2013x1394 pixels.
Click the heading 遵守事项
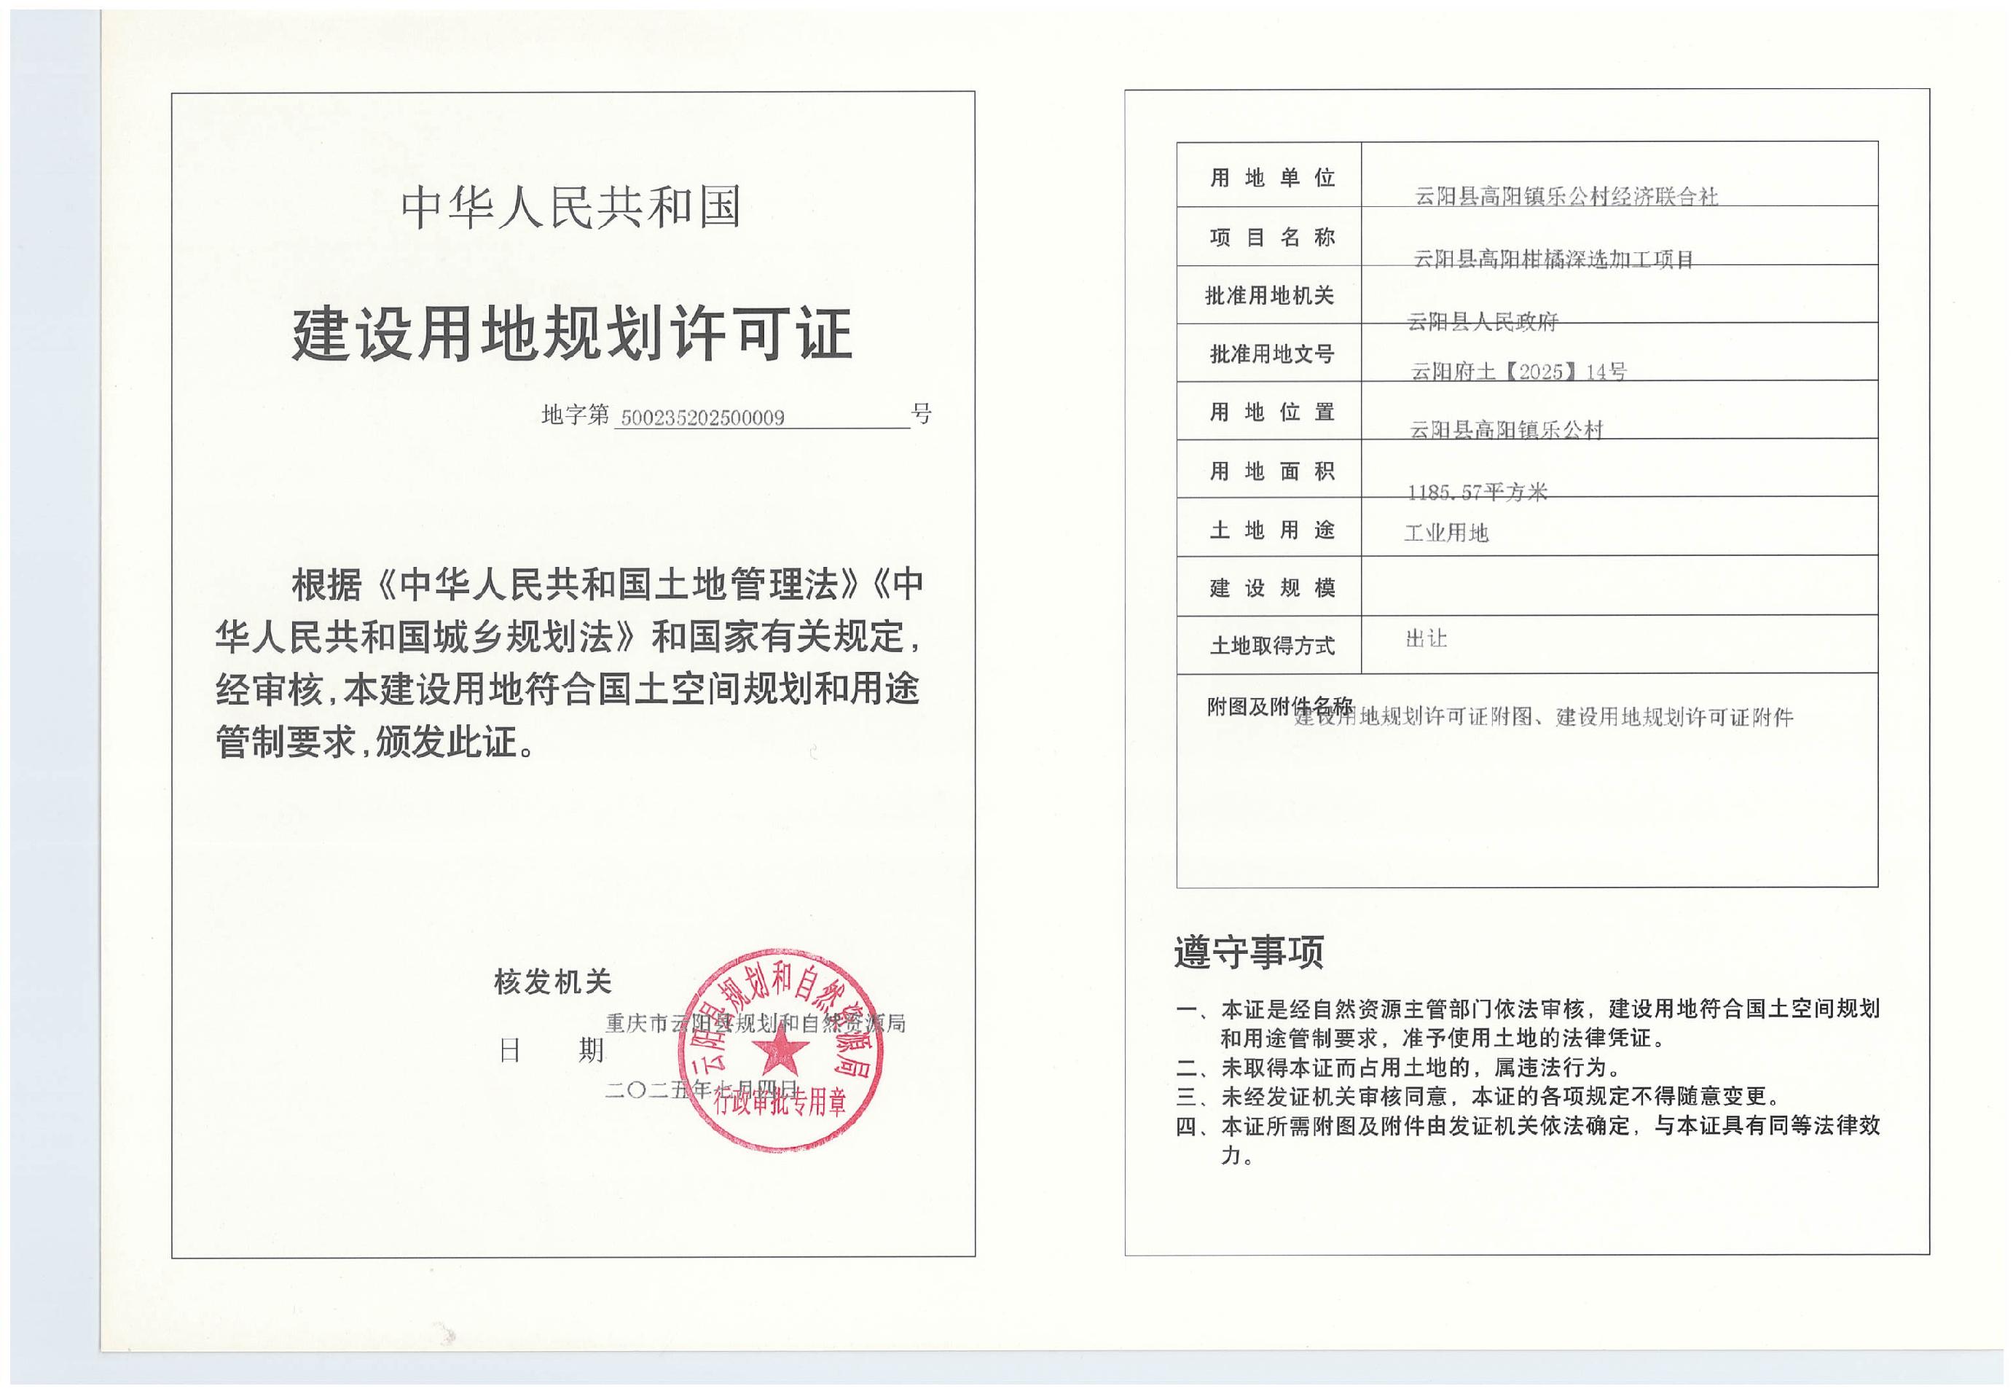pyautogui.click(x=1249, y=952)
